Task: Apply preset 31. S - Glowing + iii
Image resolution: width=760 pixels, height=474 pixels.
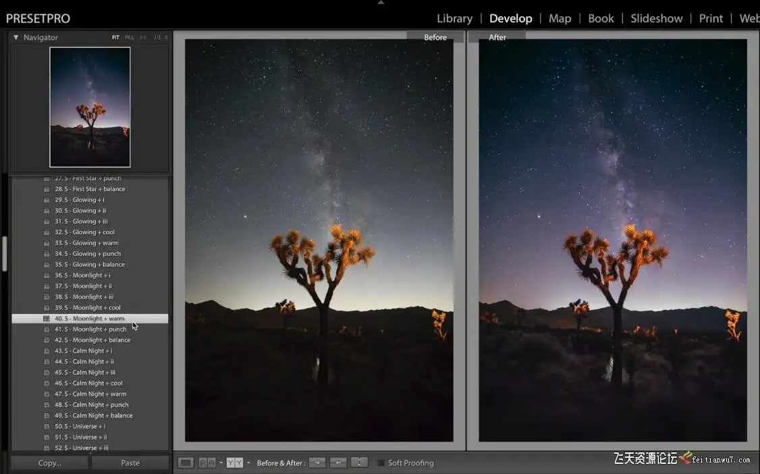Action: pyautogui.click(x=90, y=221)
